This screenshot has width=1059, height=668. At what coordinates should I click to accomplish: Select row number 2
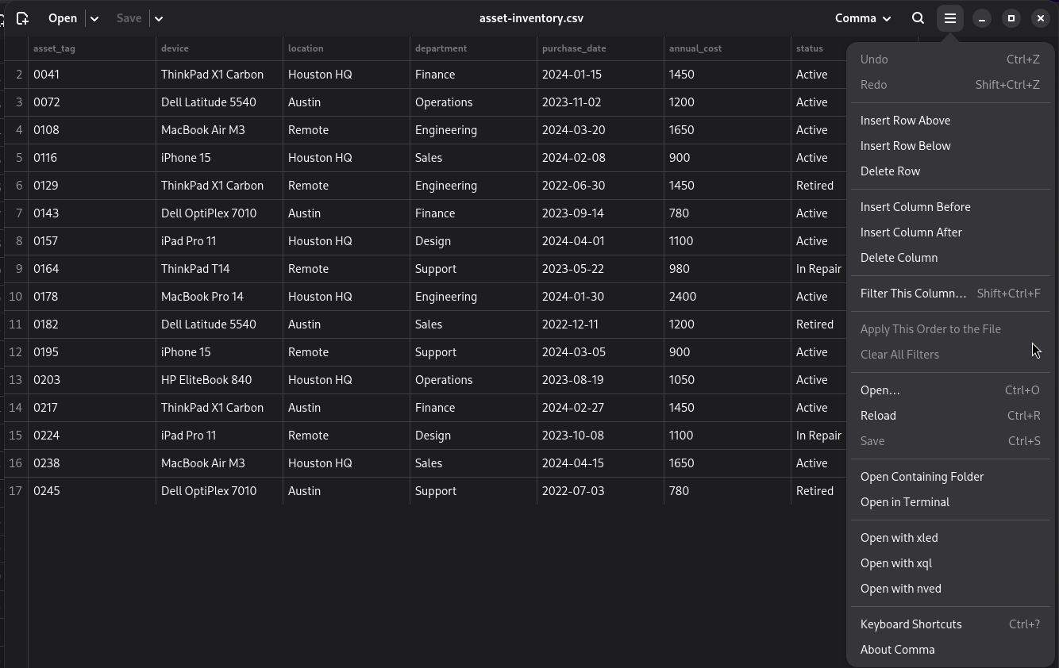16,75
